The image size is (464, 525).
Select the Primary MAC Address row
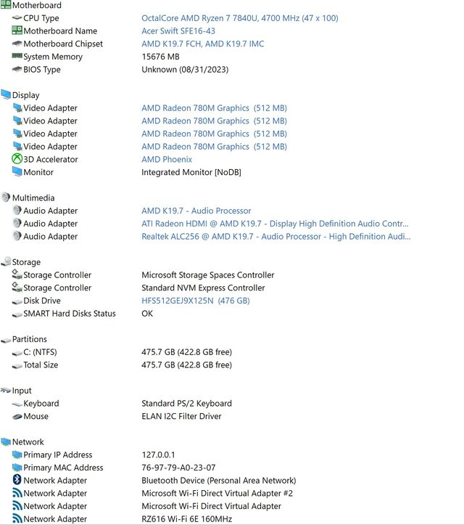click(63, 468)
